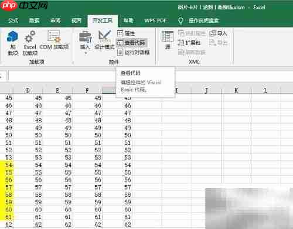
Task: Open the WPS PDF tab
Action: coord(155,20)
